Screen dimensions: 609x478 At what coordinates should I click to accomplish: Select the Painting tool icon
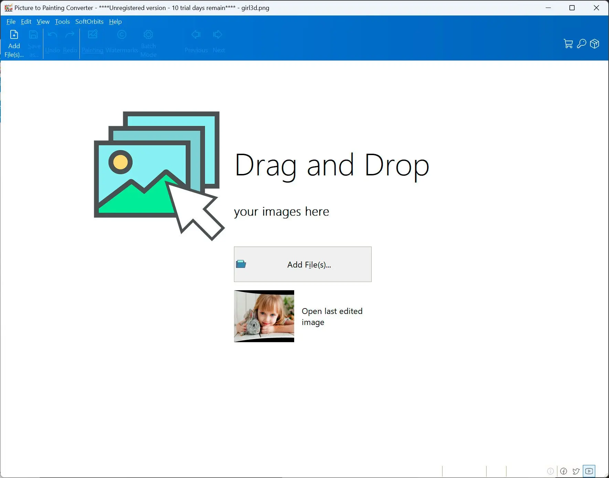[93, 34]
